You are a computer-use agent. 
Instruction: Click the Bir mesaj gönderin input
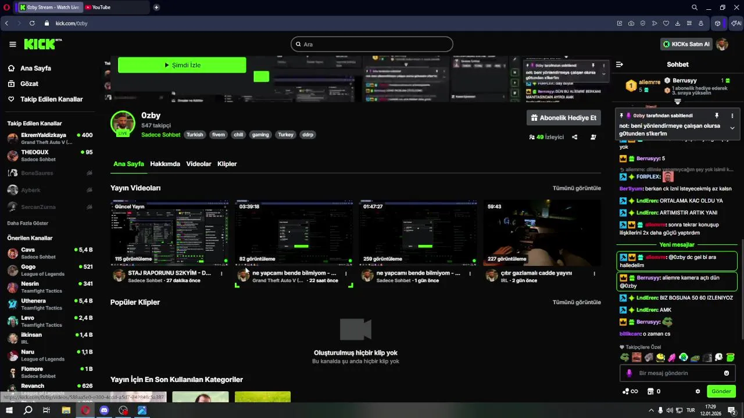tap(678, 373)
